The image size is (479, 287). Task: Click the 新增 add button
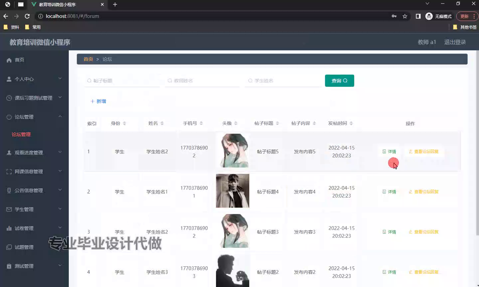(x=98, y=101)
